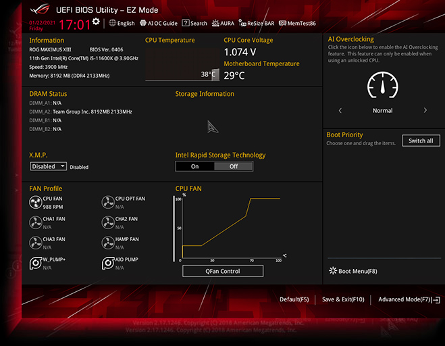This screenshot has height=346, width=445.
Task: Click the ROG MAXIMUS XIII model name
Action: (50, 49)
